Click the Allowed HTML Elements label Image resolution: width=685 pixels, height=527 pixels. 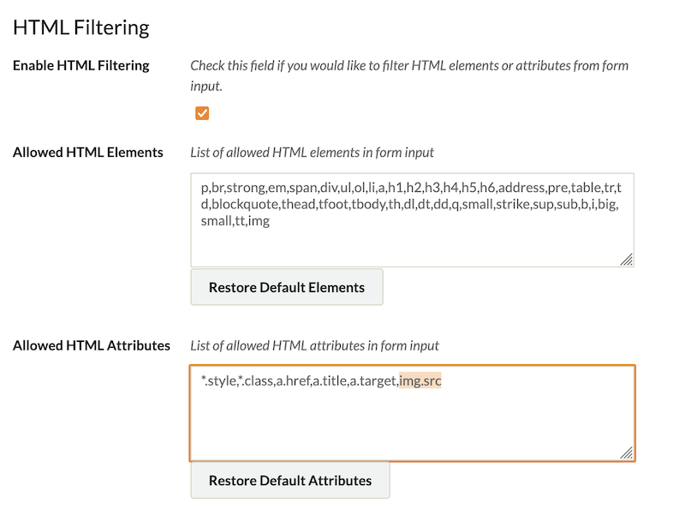tap(88, 153)
